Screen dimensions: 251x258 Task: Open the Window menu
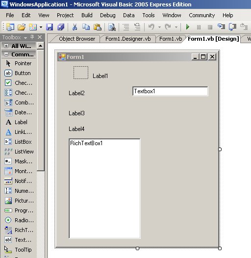point(172,15)
